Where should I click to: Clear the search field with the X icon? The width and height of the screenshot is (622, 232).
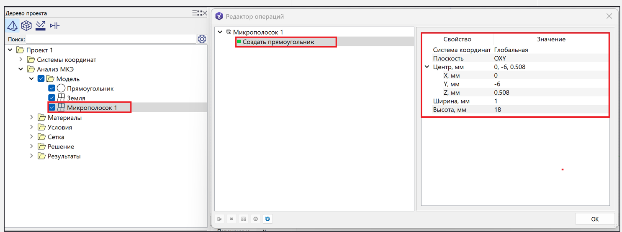(202, 39)
